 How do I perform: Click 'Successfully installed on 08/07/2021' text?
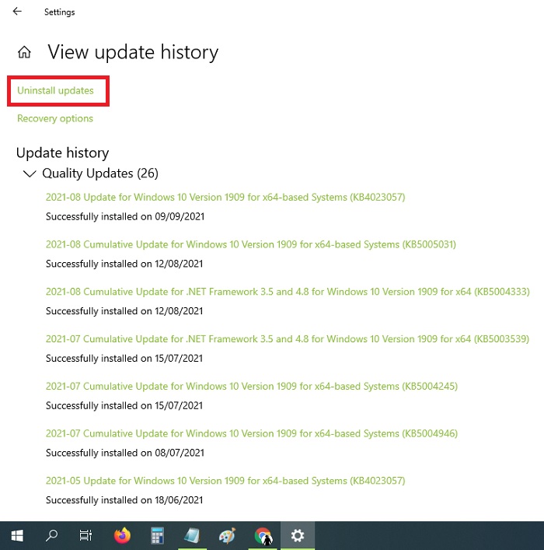(x=125, y=453)
